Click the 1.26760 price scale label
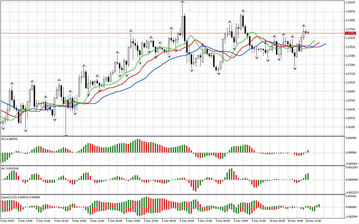 (351, 100)
